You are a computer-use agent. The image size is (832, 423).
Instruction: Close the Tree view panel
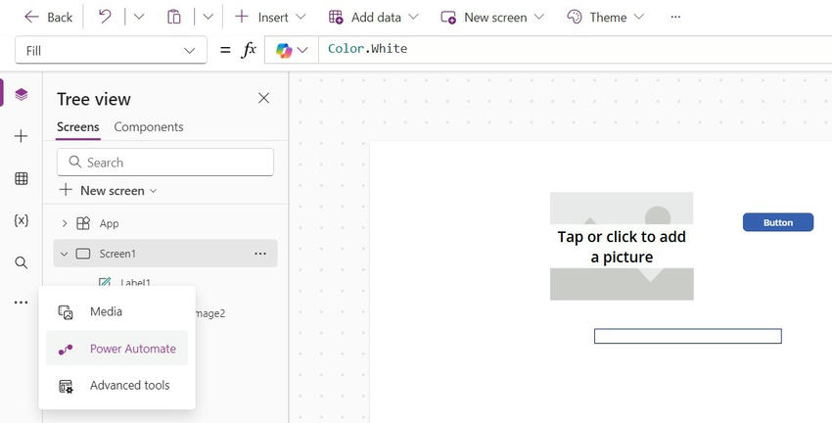[263, 98]
